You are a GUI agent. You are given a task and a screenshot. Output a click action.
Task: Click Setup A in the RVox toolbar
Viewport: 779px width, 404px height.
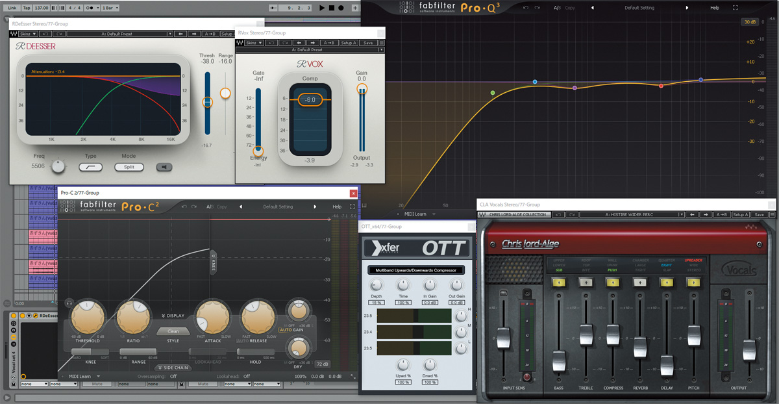348,43
